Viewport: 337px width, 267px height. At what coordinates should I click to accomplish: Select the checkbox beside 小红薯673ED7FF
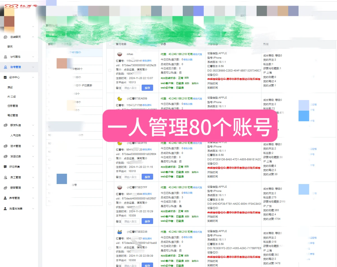110,204
